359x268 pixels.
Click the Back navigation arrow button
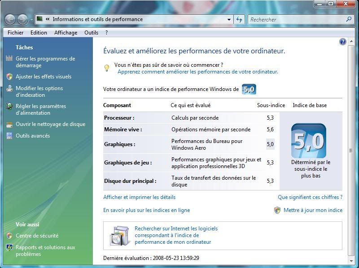pos(10,20)
